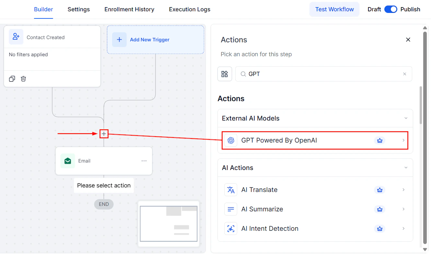Click the plus icon on the workflow branch
This screenshot has height=255, width=431.
click(104, 133)
